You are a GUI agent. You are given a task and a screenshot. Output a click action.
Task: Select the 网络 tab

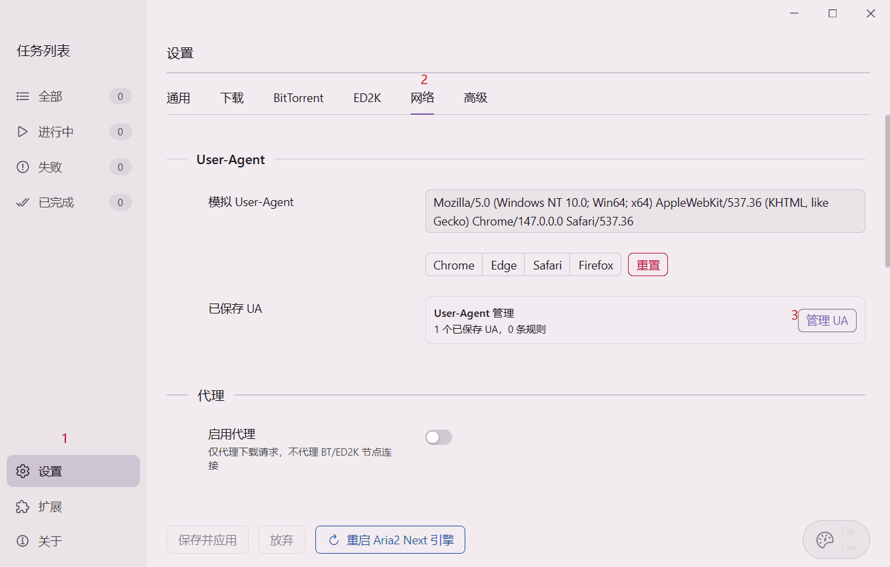(x=423, y=98)
